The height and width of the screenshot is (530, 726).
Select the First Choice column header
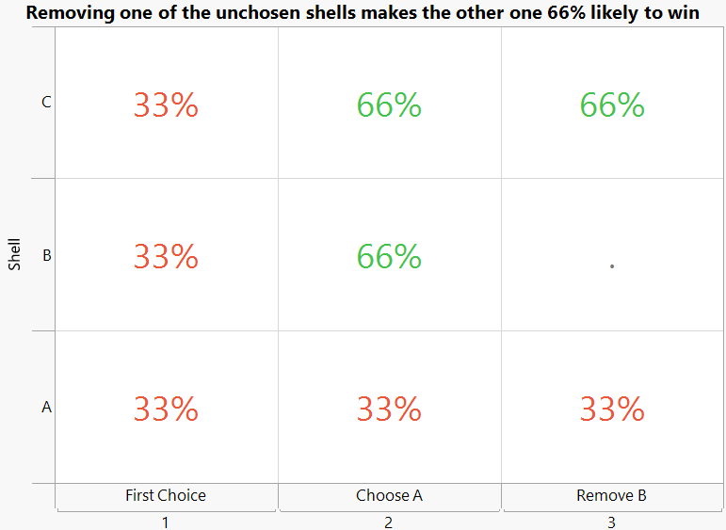coord(166,495)
